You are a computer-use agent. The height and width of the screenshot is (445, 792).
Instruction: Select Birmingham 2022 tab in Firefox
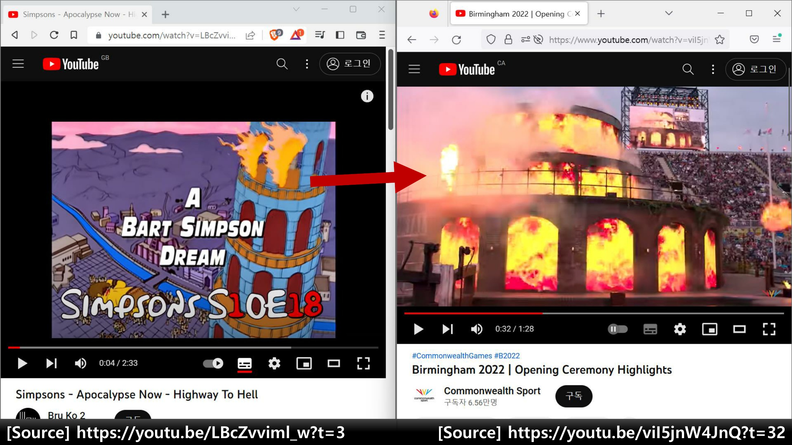click(x=518, y=14)
